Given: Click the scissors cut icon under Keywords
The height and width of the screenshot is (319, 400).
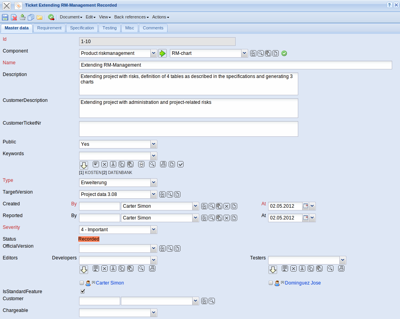Looking at the screenshot, I should coord(113,164).
